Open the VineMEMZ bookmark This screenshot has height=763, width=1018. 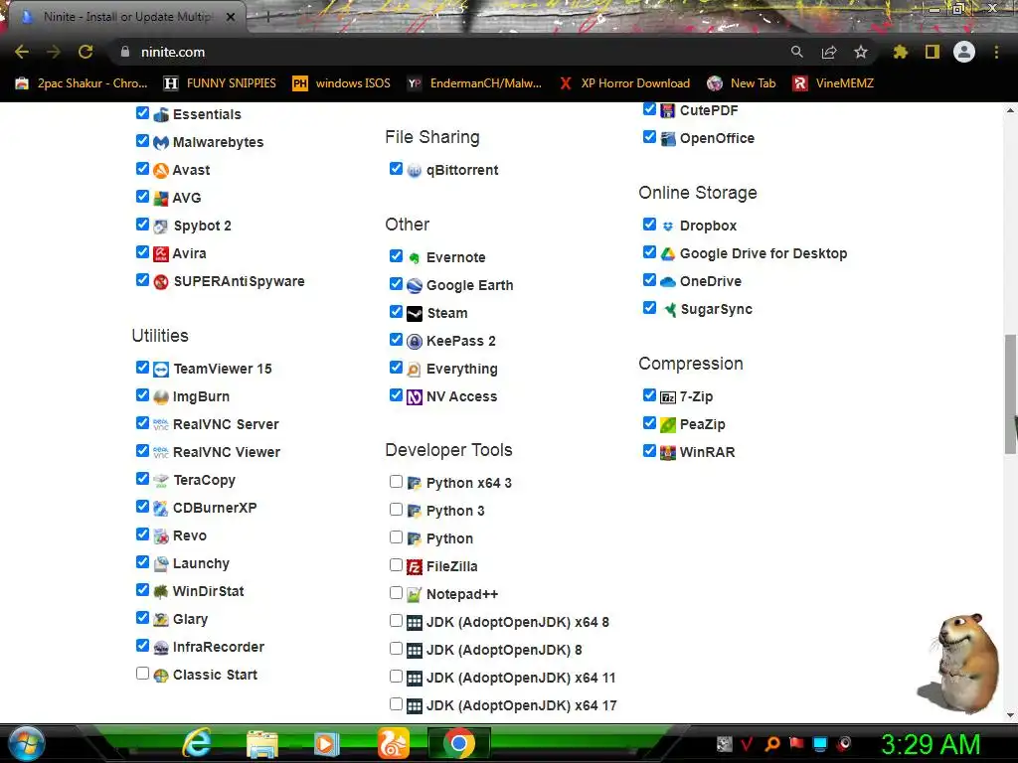click(833, 83)
